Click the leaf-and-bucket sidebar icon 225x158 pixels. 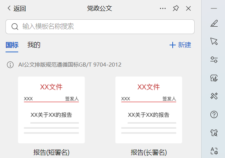pyautogui.click(x=214, y=78)
